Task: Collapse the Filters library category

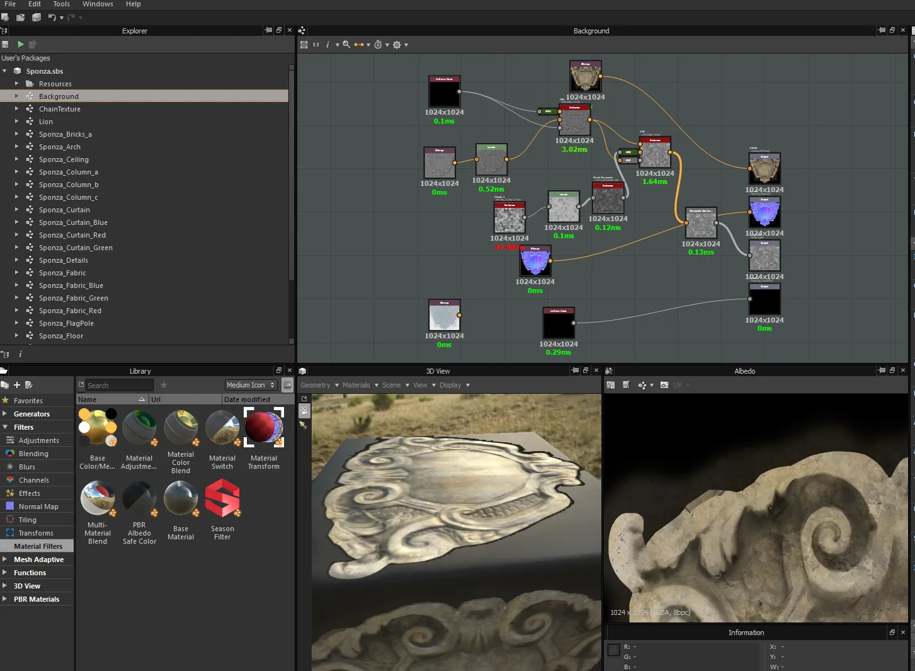Action: 4,427
